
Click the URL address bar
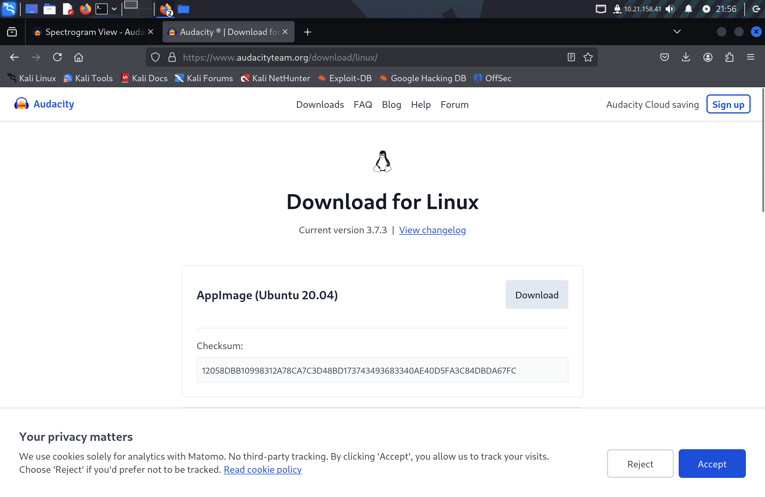click(371, 58)
